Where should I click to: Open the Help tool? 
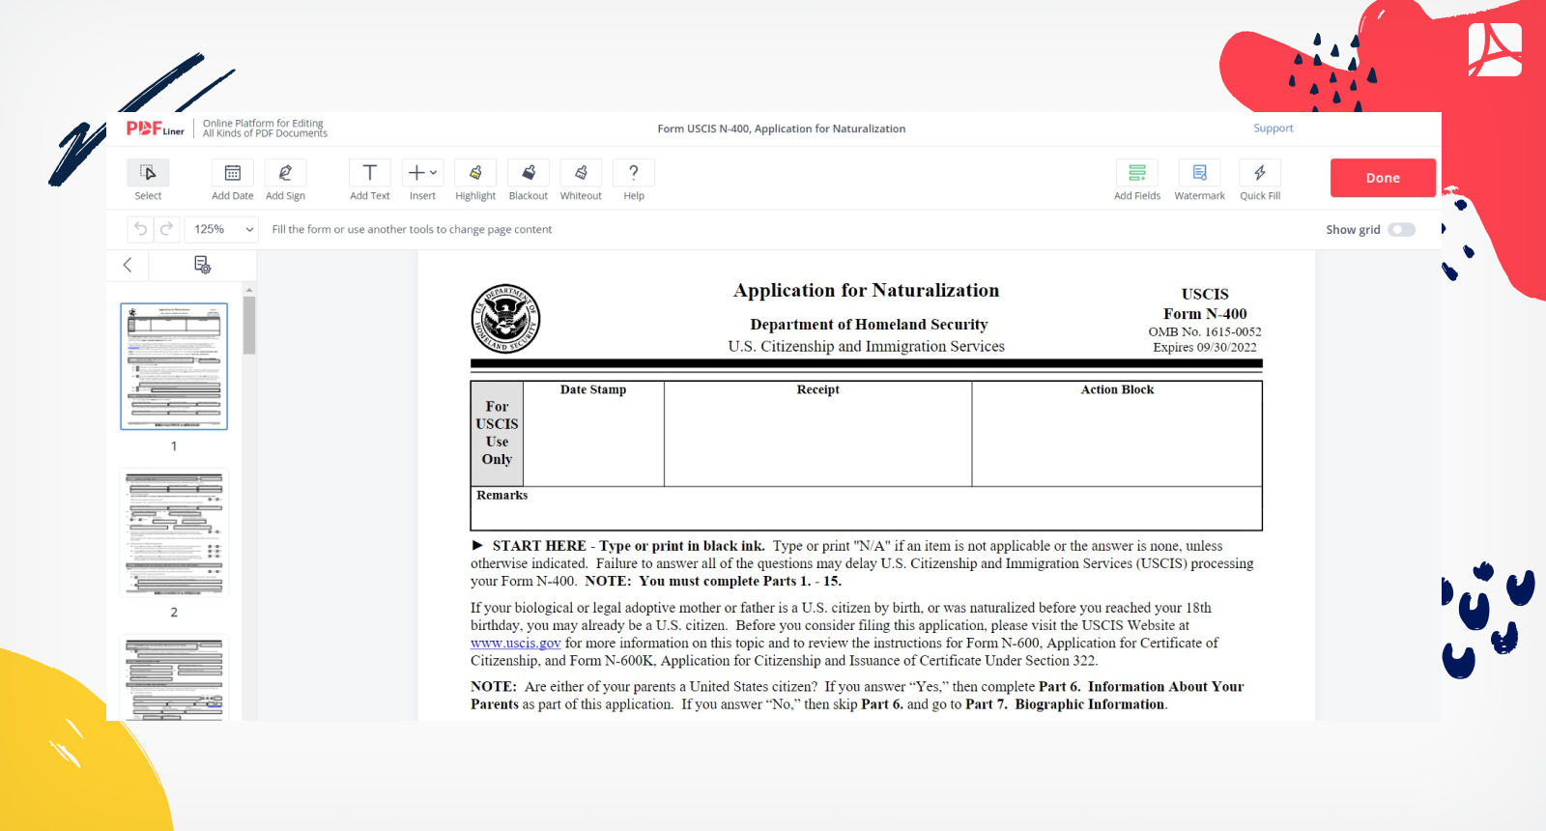634,180
